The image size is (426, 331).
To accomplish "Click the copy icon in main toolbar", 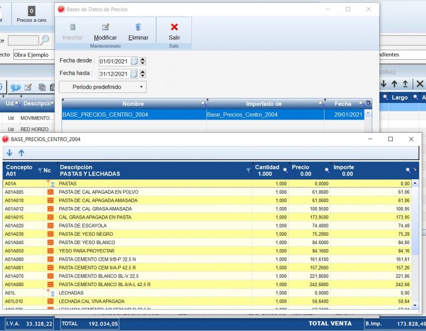I will click(x=42, y=87).
